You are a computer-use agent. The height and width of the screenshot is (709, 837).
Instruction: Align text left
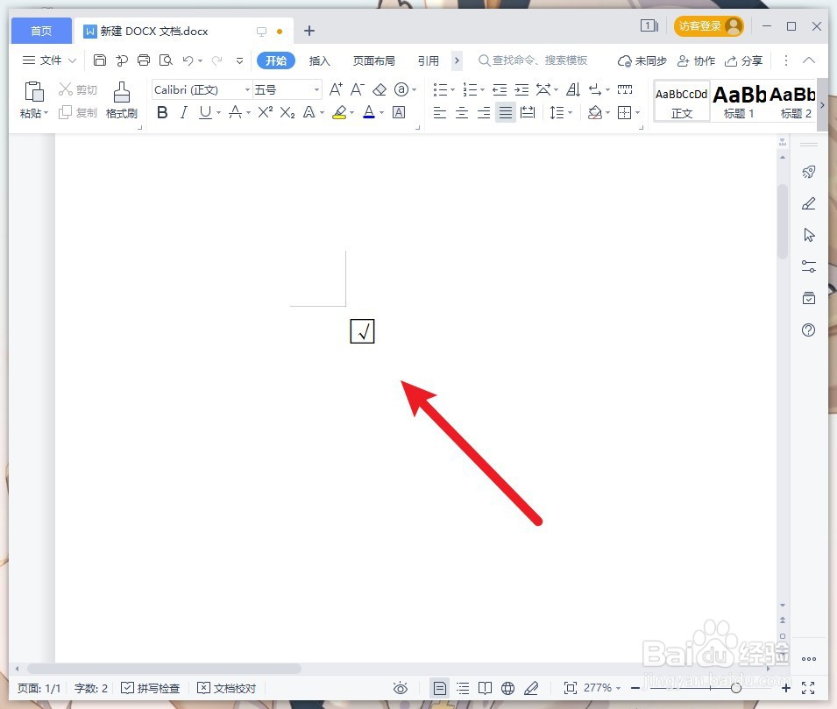pos(440,113)
